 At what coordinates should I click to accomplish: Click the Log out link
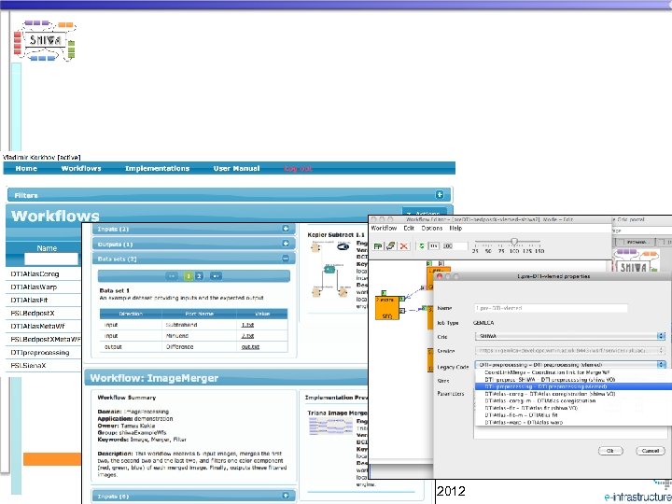(x=298, y=168)
